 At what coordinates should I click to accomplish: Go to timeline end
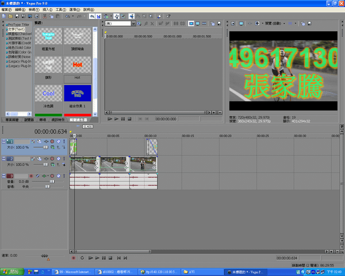coord(125,258)
